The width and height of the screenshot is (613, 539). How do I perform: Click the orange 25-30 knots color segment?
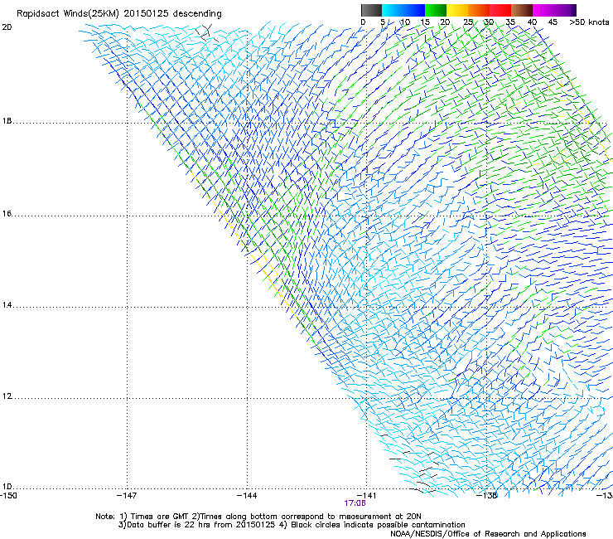coord(479,10)
